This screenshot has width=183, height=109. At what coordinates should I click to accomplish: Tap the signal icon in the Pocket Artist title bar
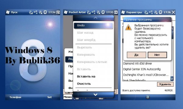pos(89,12)
